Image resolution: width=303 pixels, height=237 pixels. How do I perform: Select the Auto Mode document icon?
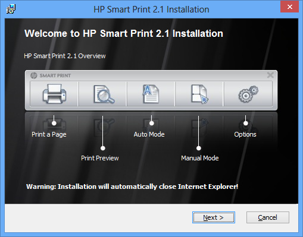point(151,94)
